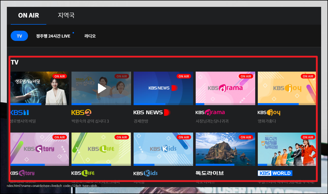328x194 pixels.
Task: Click ON AIR badge on 독도라이브
Action: point(246,137)
